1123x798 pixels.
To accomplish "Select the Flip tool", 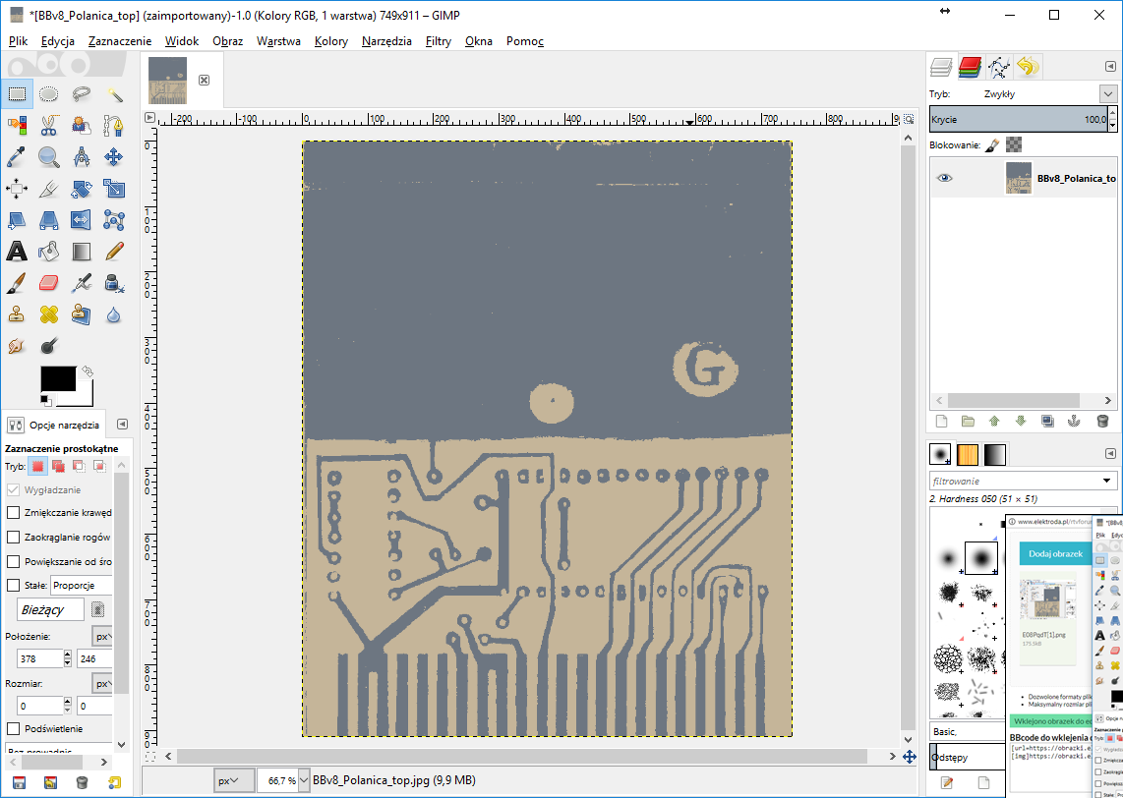I will click(x=81, y=220).
